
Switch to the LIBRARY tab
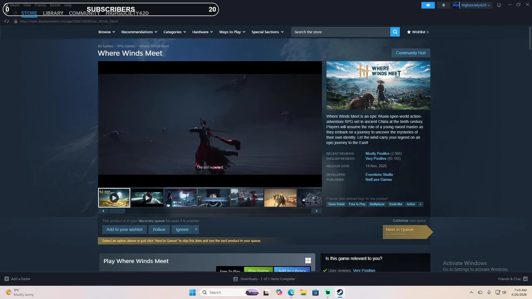point(53,13)
